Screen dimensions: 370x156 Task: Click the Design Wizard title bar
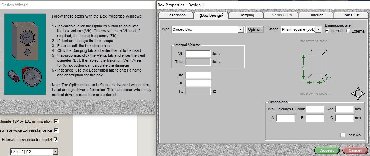coord(77,5)
